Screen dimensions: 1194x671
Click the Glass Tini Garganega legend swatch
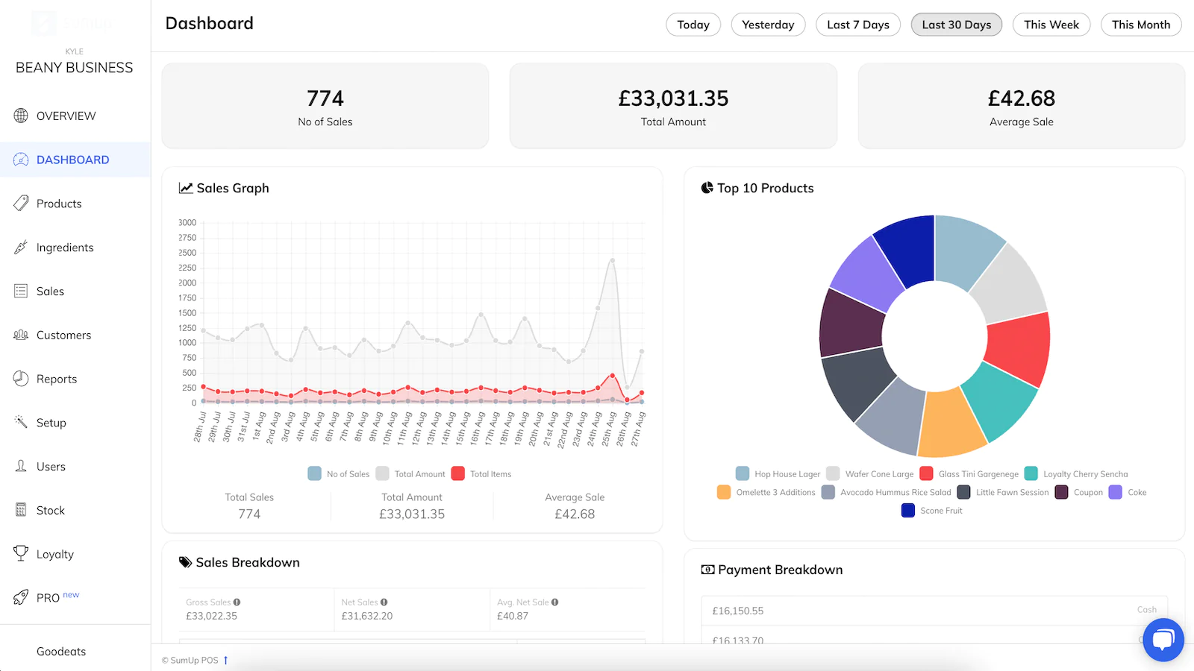(926, 473)
